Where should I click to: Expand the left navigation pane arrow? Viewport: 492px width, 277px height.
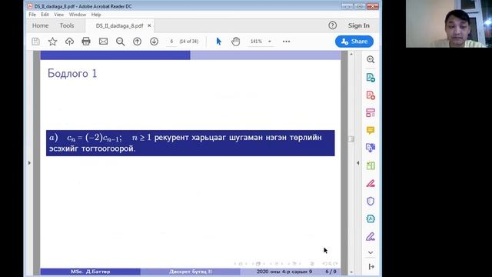(x=29, y=162)
